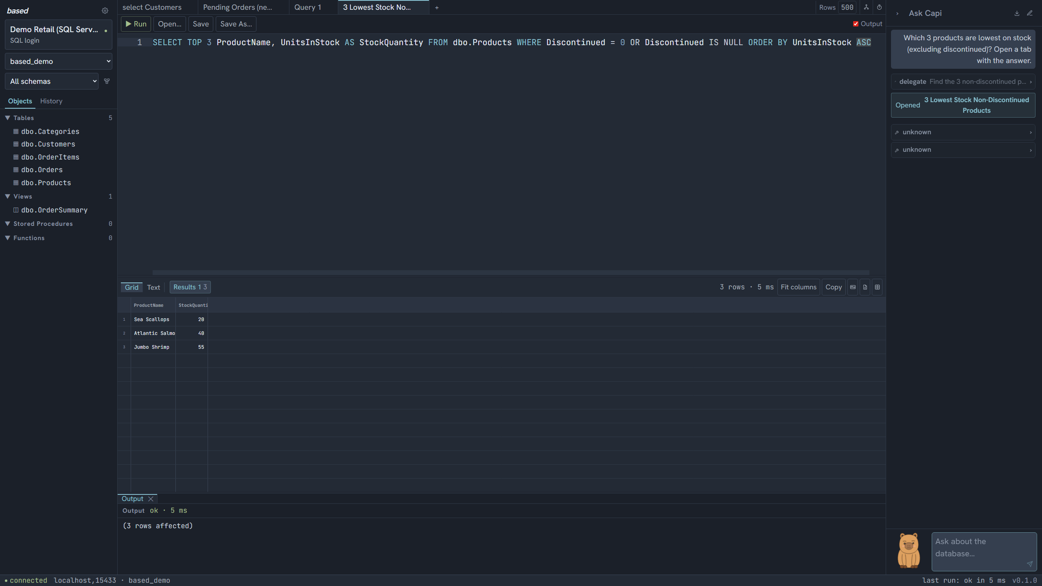Start a new chat with the pencil icon
The height and width of the screenshot is (586, 1042).
click(x=1030, y=13)
